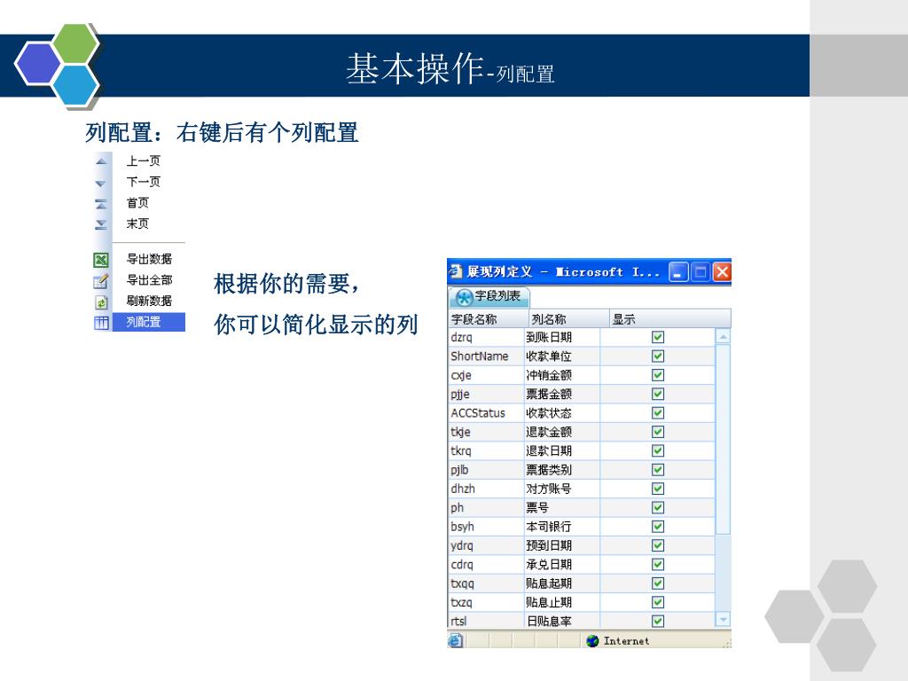Click the IE page icon in dialog title bar

click(x=457, y=271)
